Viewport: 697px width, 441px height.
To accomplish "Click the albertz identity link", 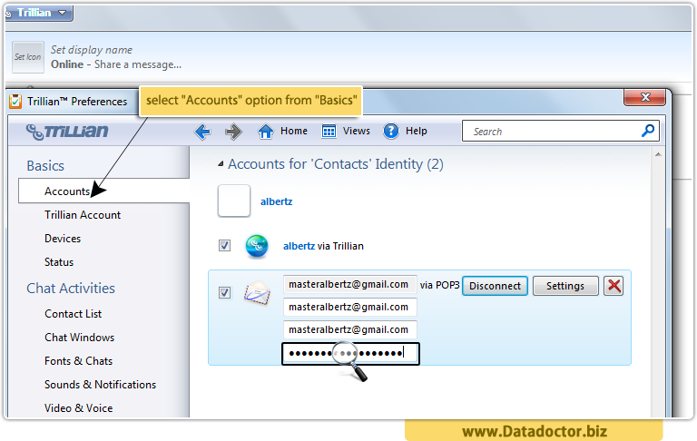I will (x=276, y=201).
